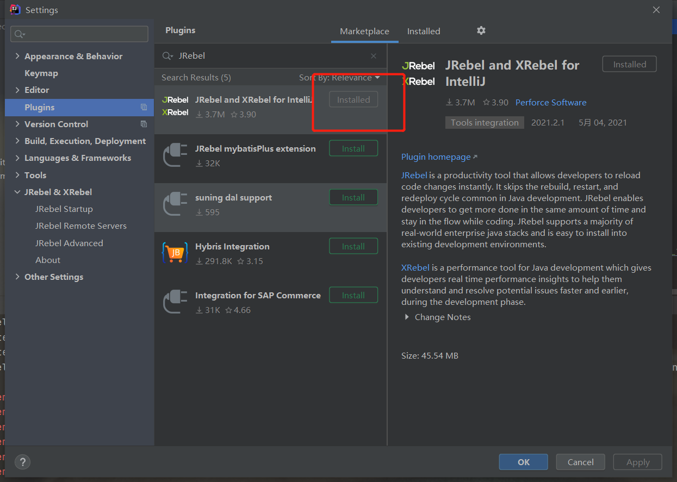Viewport: 677px width, 482px height.
Task: Expand the Tools settings node
Action: tap(17, 175)
